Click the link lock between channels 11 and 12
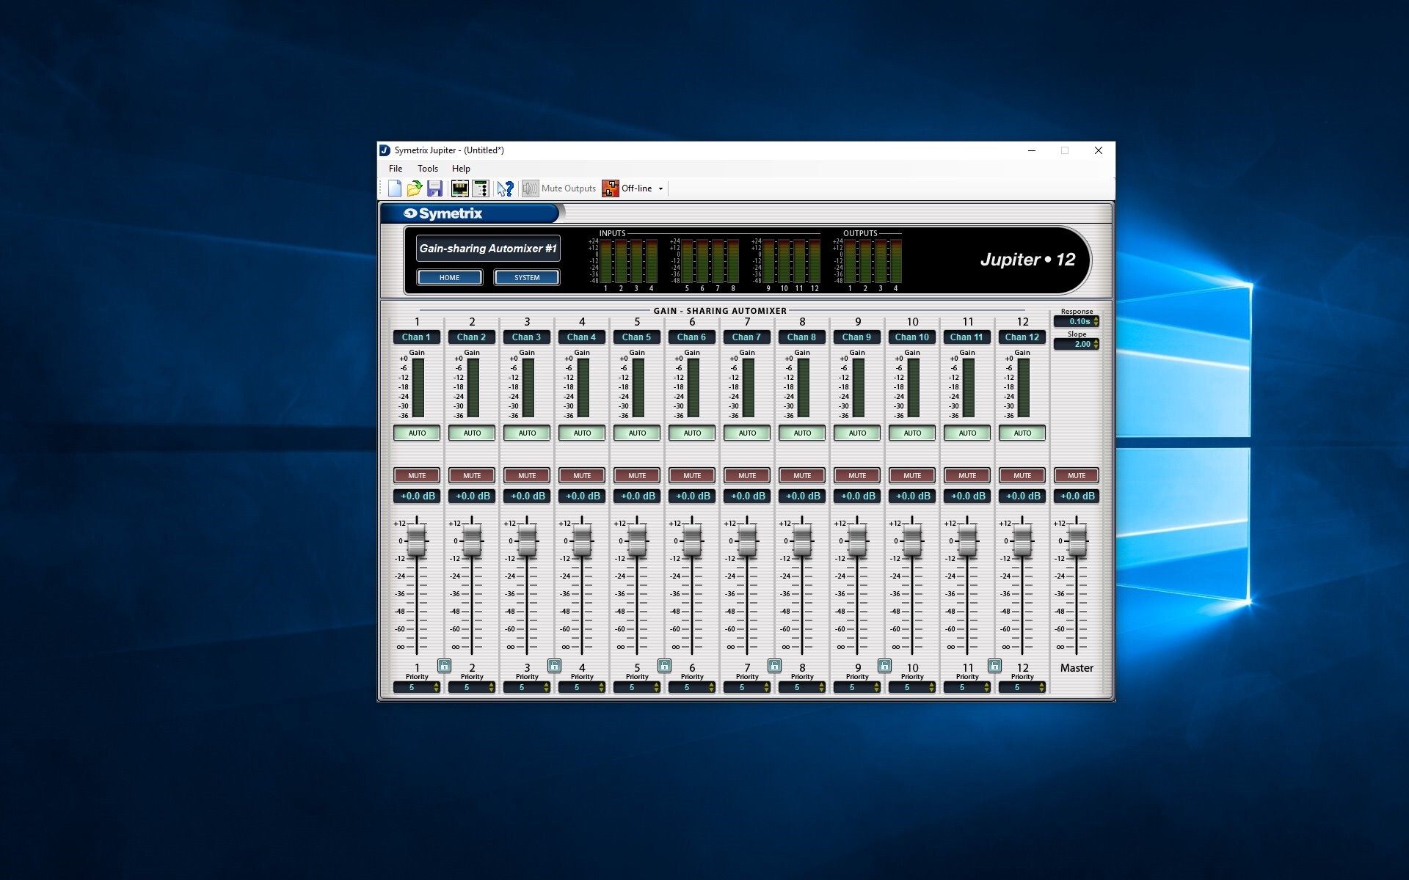The height and width of the screenshot is (880, 1409). 994,665
